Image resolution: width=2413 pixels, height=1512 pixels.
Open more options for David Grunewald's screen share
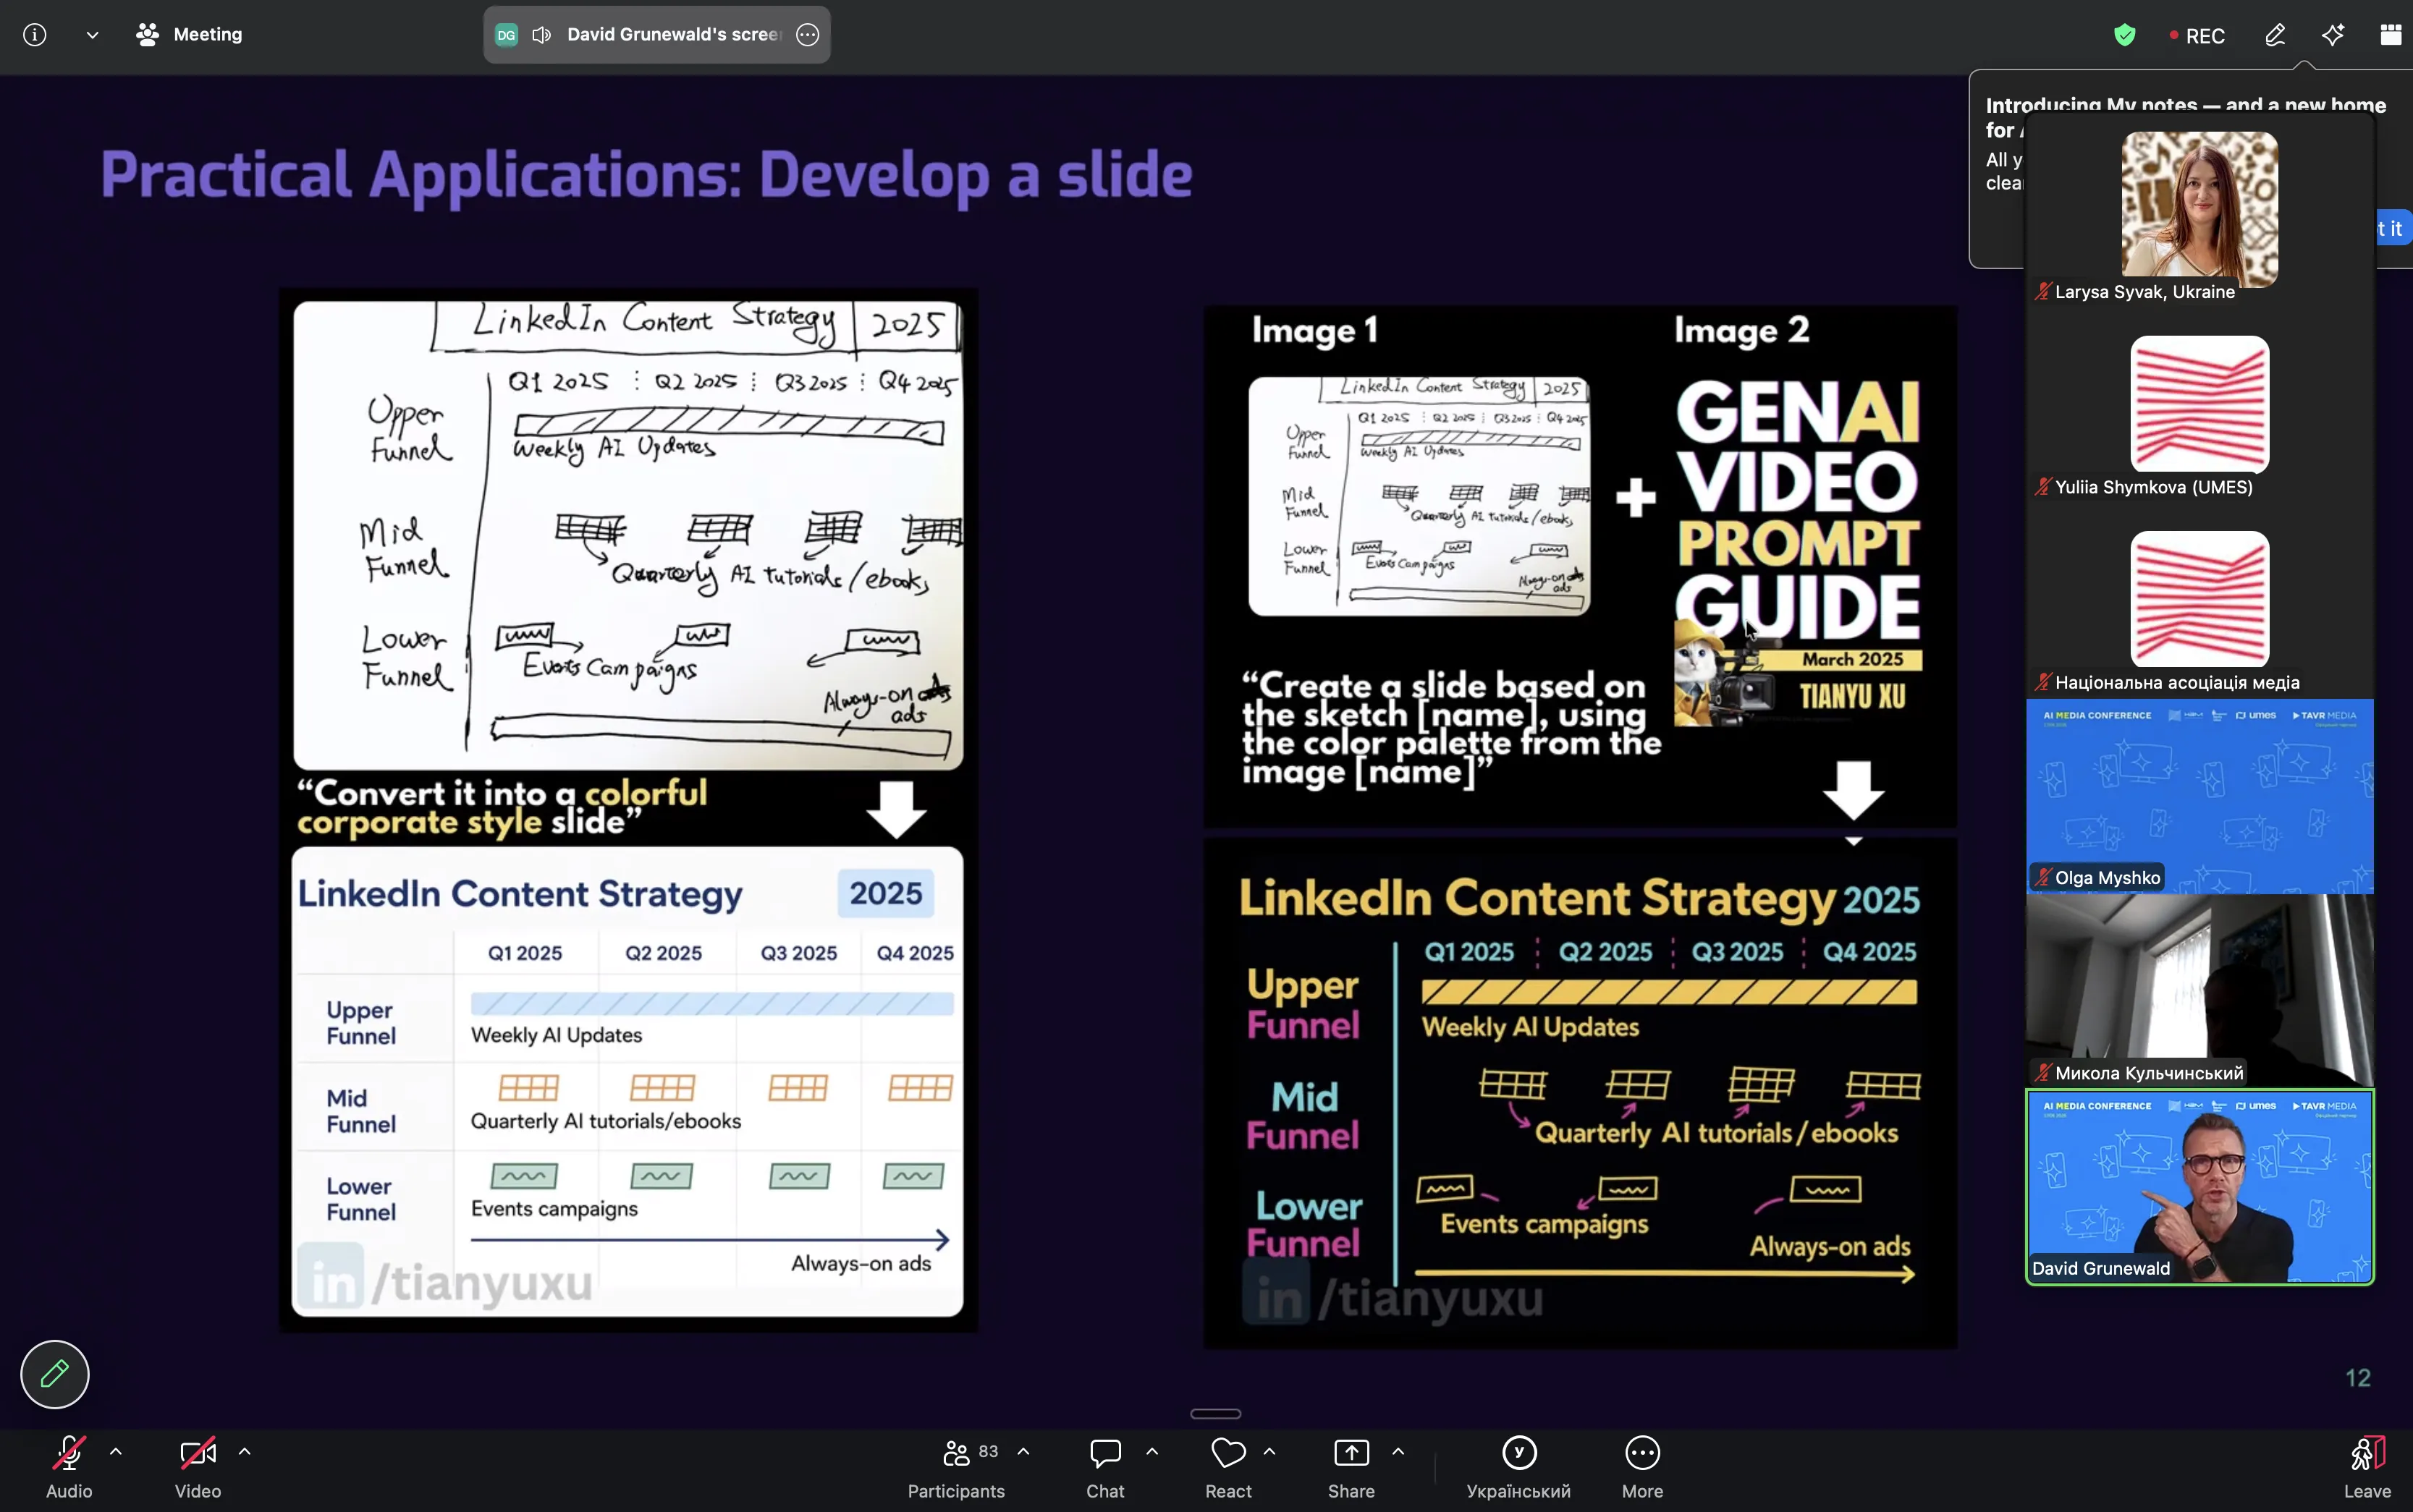click(x=807, y=35)
